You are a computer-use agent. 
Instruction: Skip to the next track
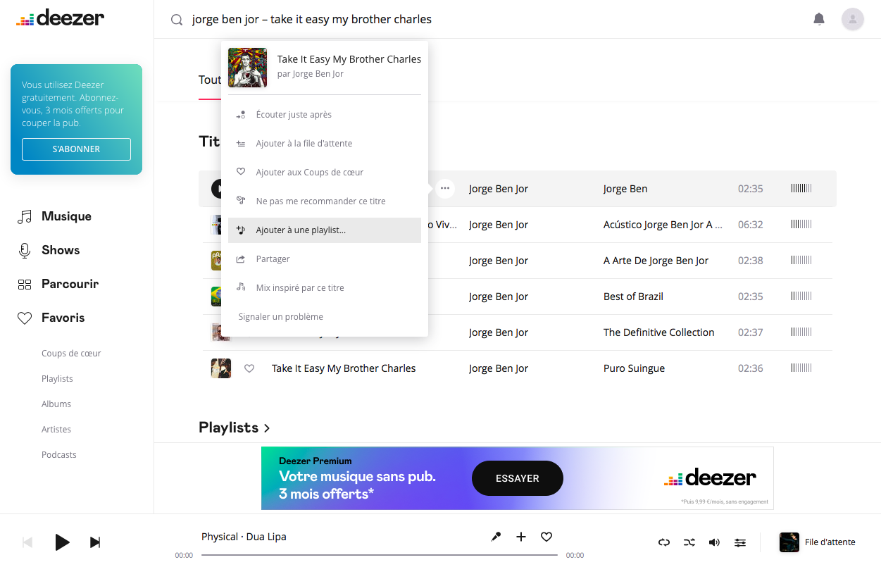(x=95, y=542)
